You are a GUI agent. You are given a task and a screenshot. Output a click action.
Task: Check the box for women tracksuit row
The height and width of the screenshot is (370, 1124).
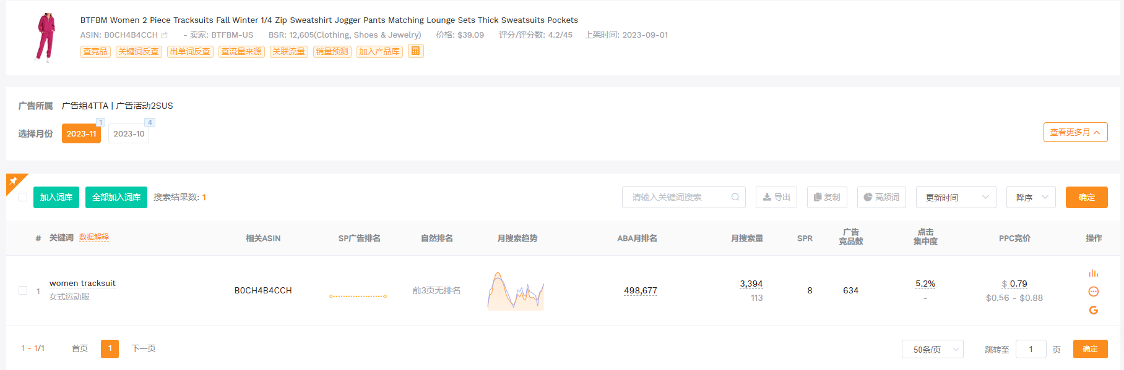tap(23, 290)
